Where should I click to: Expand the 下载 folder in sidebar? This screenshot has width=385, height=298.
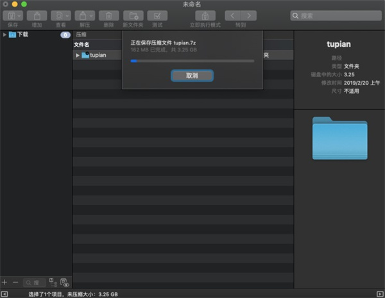(x=4, y=35)
